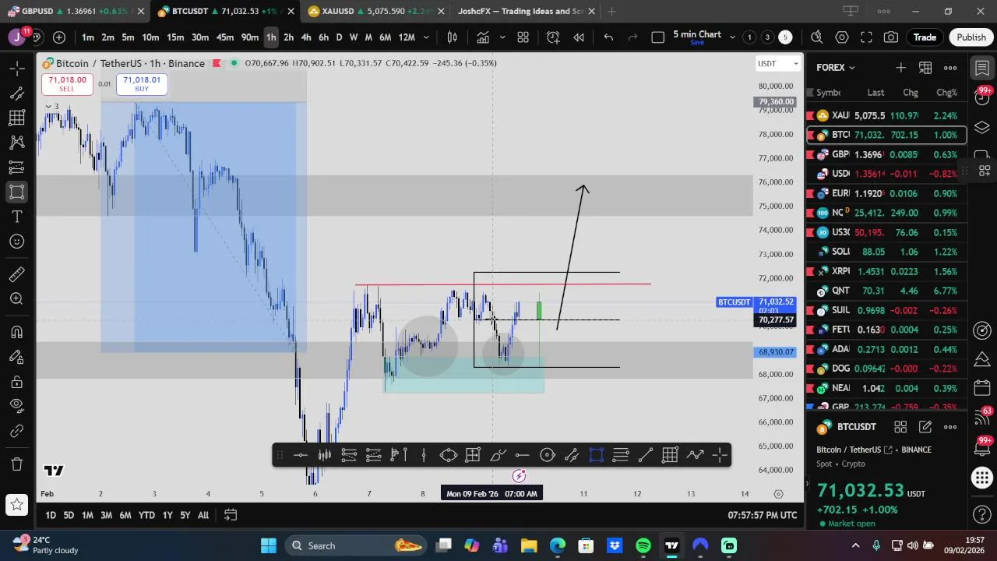Open the patterns drawing tool group
Screen dimensions: 997x561
16,143
